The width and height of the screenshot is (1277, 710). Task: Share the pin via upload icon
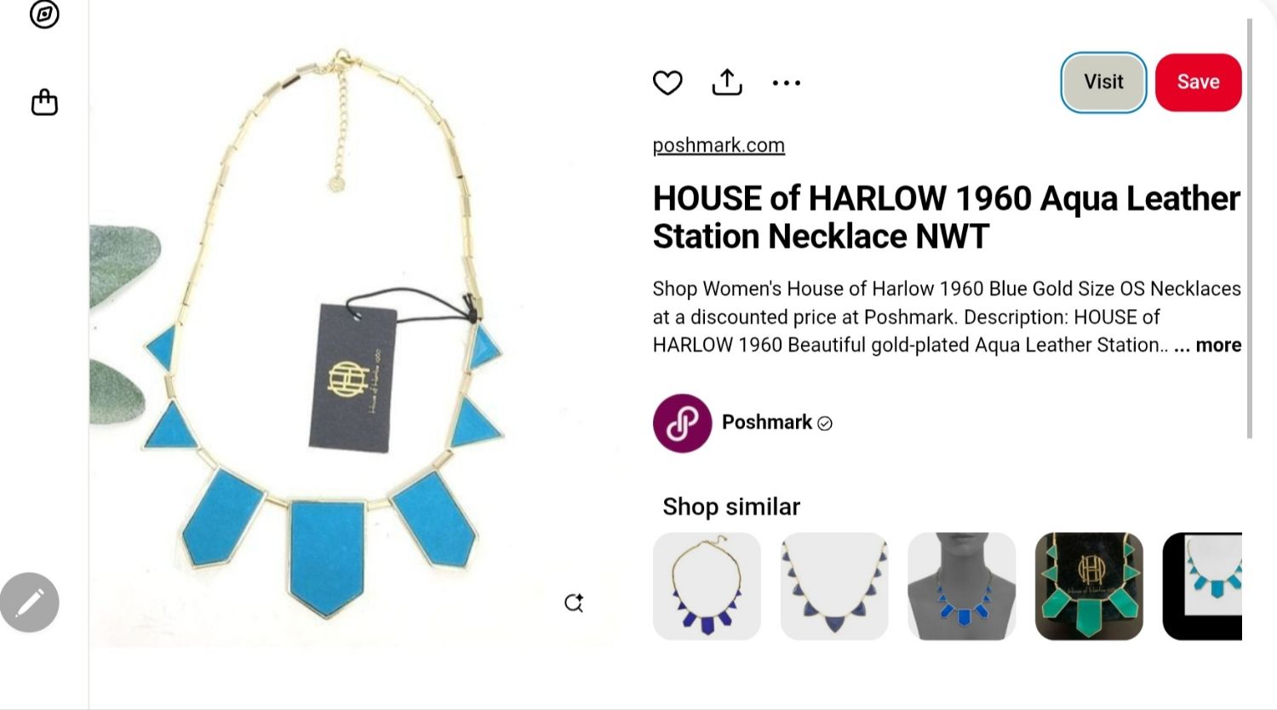click(x=727, y=83)
